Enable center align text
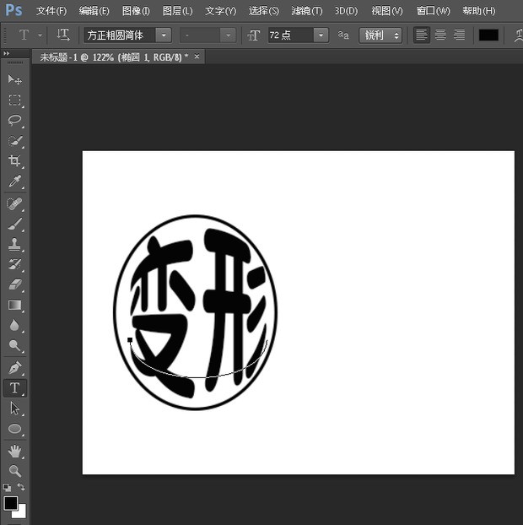 440,35
